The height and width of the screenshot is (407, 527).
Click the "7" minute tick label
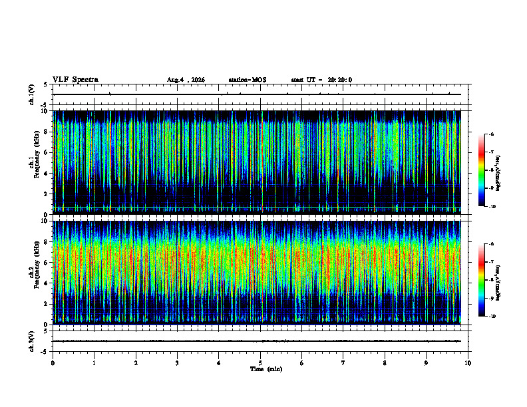pos(343,363)
